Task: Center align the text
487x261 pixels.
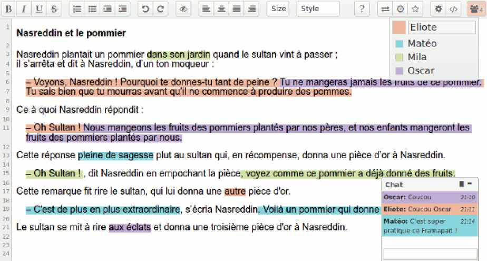Action: tap(221, 9)
